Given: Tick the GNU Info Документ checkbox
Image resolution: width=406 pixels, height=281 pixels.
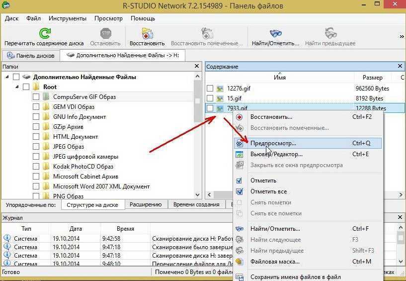Looking at the screenshot, I should click(x=36, y=117).
